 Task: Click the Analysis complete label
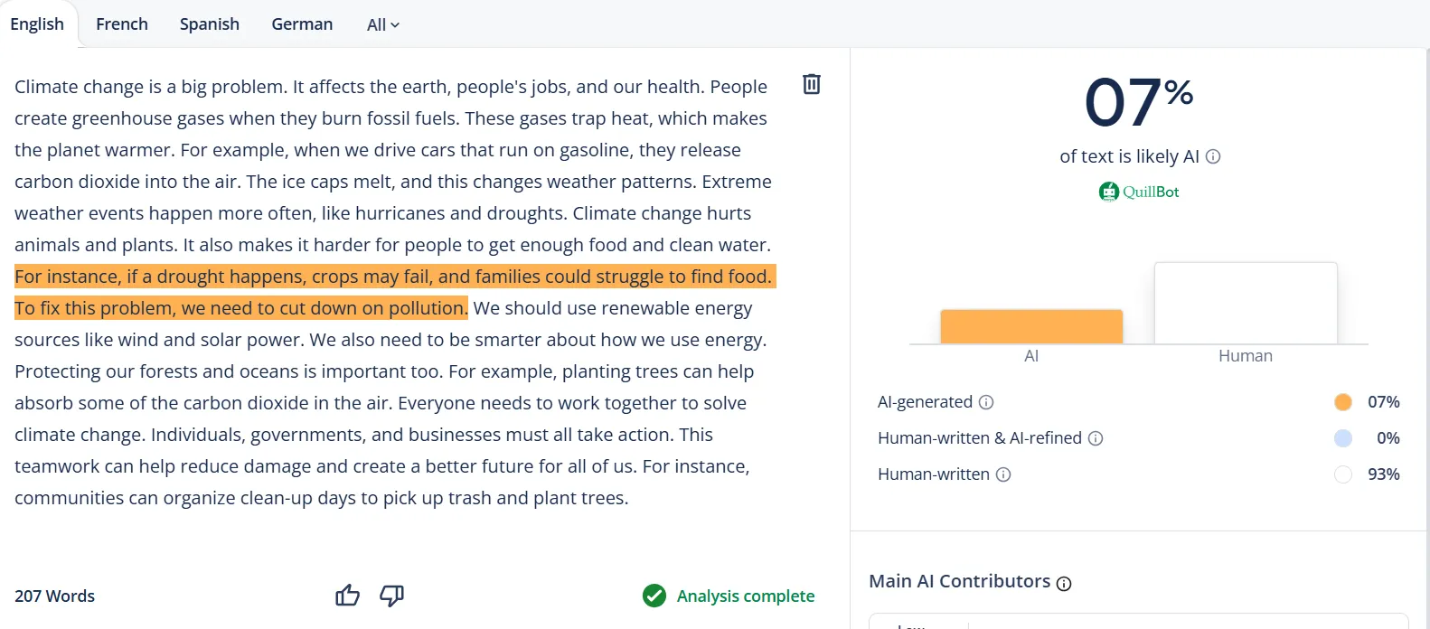tap(745, 596)
